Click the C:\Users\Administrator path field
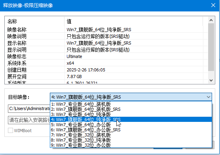This screenshot has height=155, width=220. click(x=29, y=108)
